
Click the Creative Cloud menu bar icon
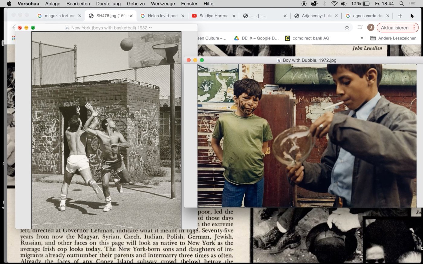(x=314, y=4)
